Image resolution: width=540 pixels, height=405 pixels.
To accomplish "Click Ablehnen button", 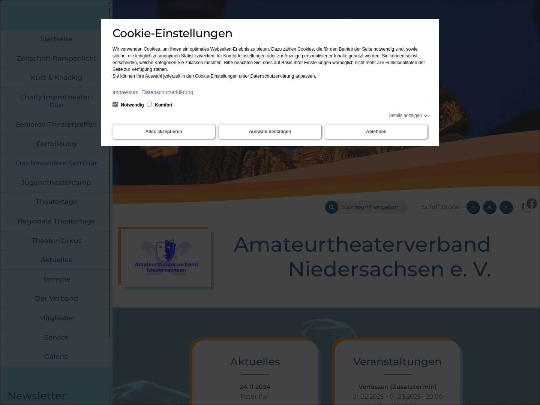I will (376, 132).
